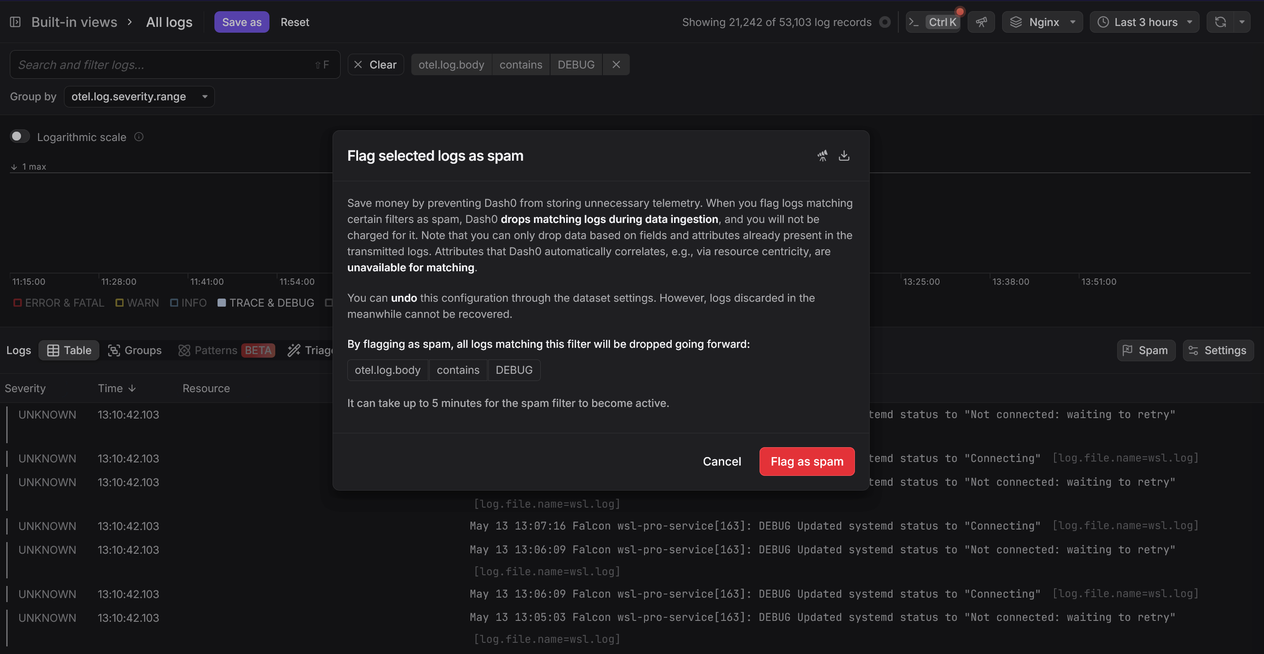The width and height of the screenshot is (1264, 654).
Task: Click the telescope icon in the top toolbar
Action: coord(981,22)
